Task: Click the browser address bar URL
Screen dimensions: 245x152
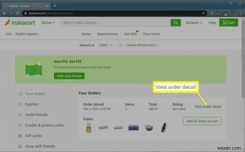Action: (x=51, y=13)
